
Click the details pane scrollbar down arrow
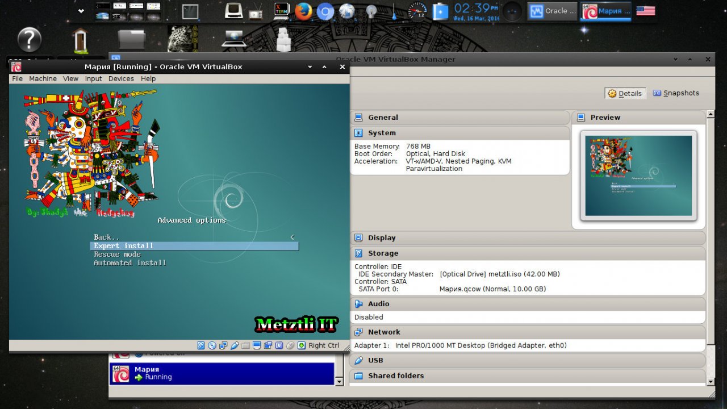pyautogui.click(x=710, y=381)
